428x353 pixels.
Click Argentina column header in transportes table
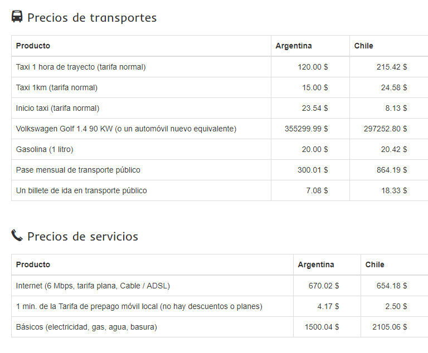pyautogui.click(x=294, y=46)
